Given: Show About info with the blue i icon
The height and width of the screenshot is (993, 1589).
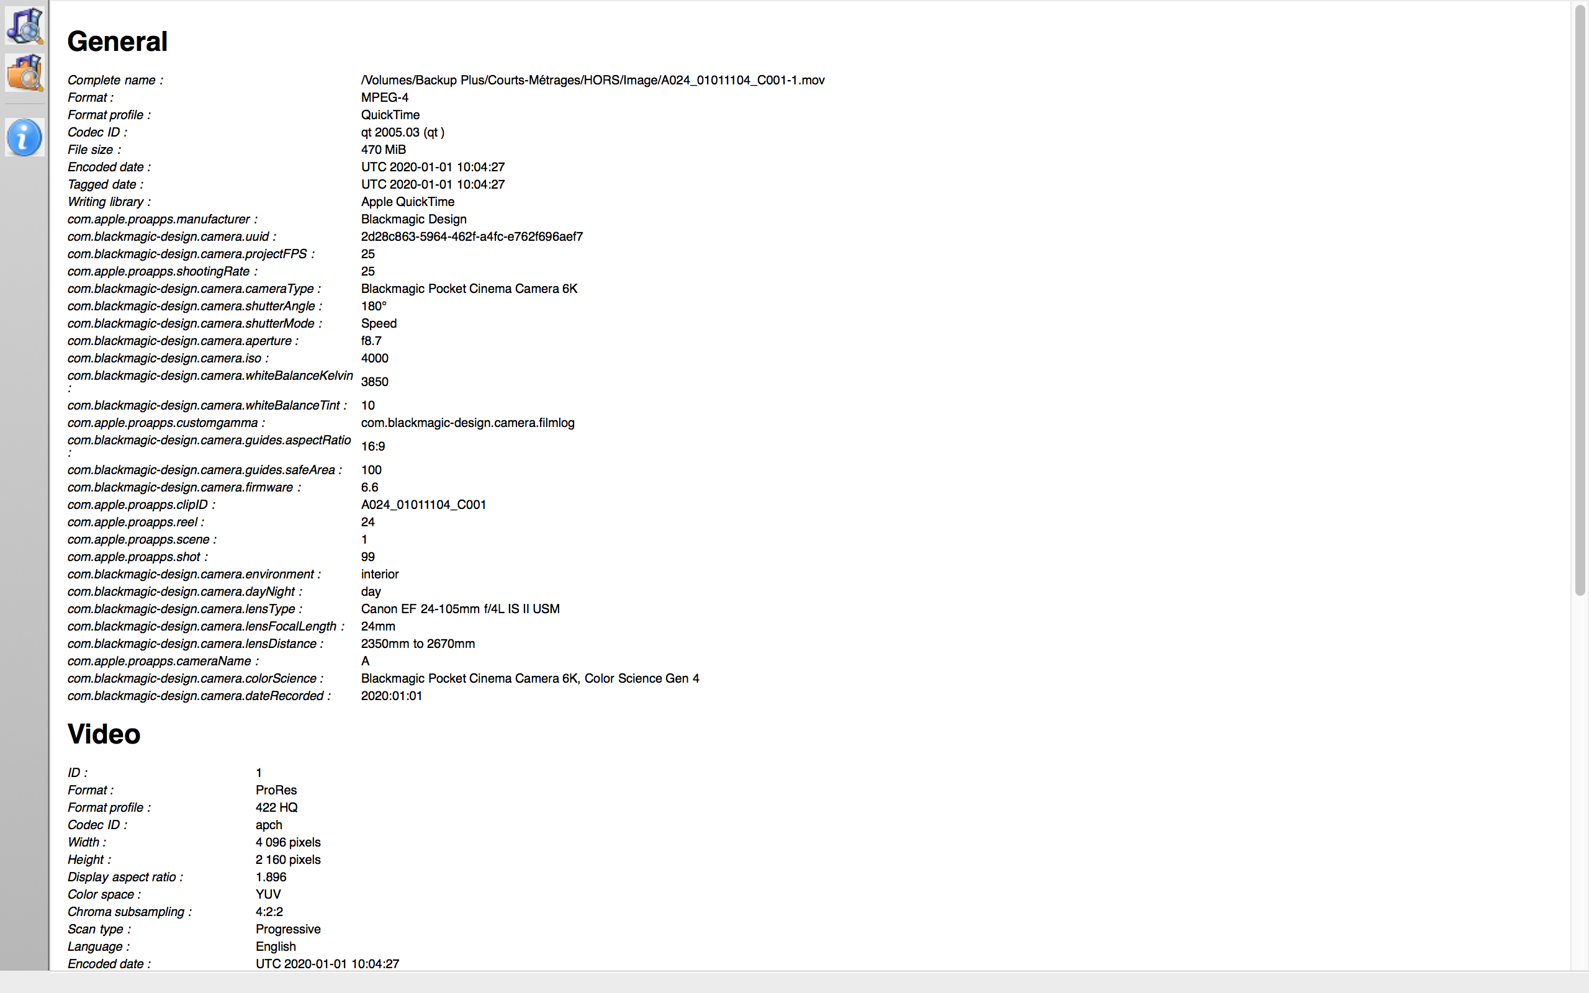Looking at the screenshot, I should point(25,137).
